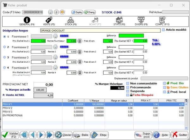Check the Article modifié box
Image resolution: width=190 pixels, height=140 pixels.
[163, 30]
